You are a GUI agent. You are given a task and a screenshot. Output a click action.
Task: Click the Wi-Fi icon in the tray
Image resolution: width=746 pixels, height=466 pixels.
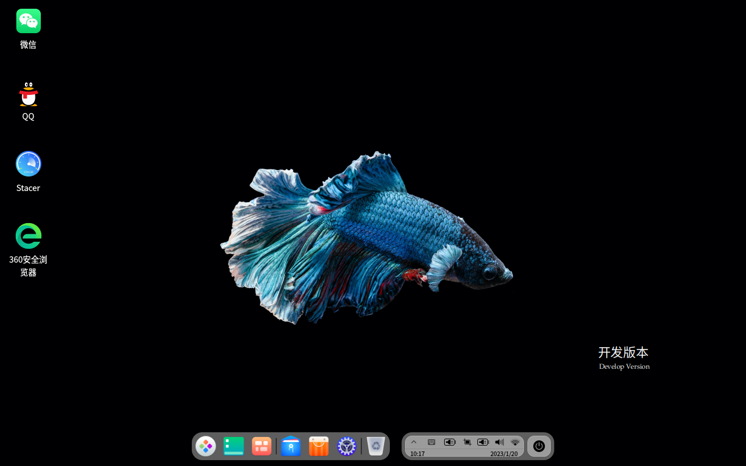coord(515,442)
